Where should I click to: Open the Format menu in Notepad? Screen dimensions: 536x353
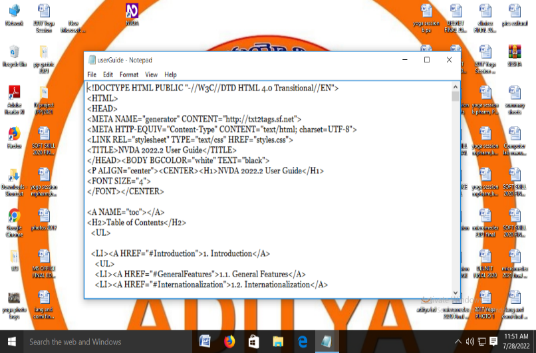129,74
